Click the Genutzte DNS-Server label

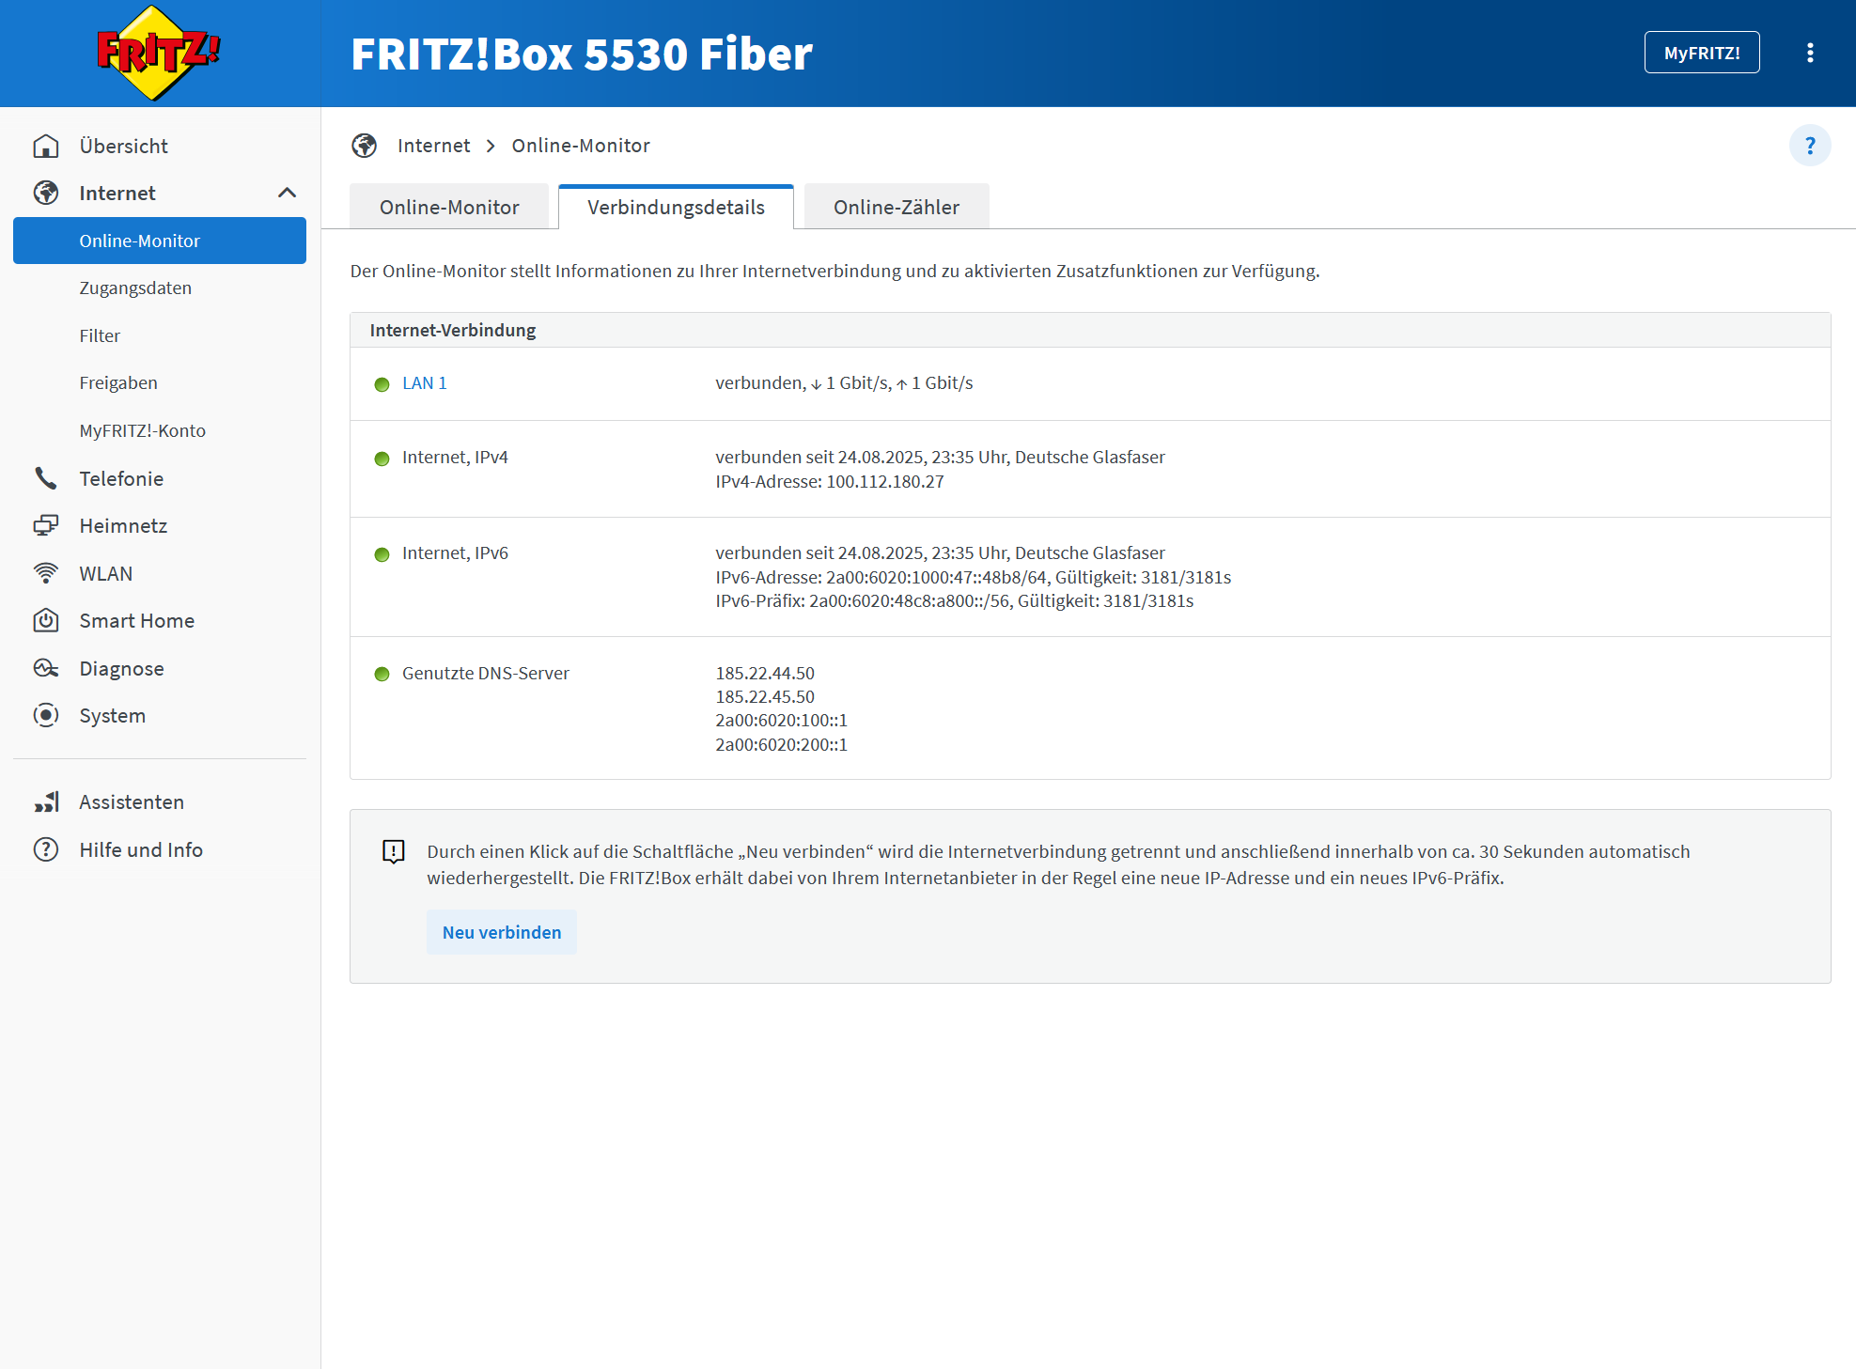[x=486, y=673]
